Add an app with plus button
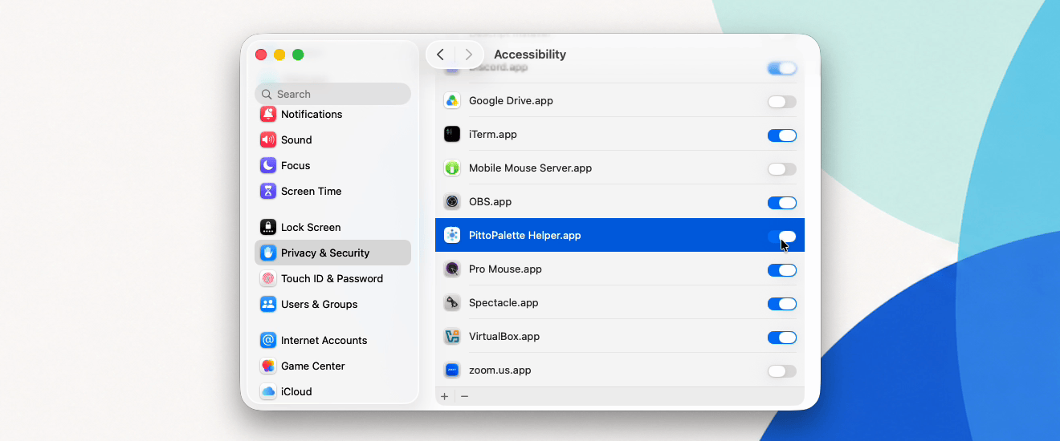The width and height of the screenshot is (1060, 441). click(445, 396)
